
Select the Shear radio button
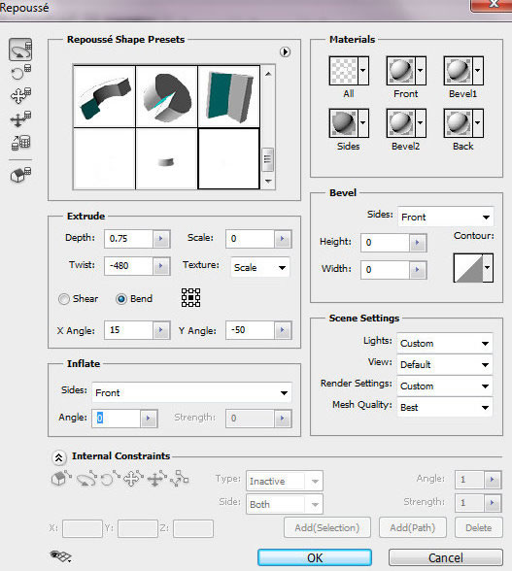pyautogui.click(x=64, y=299)
